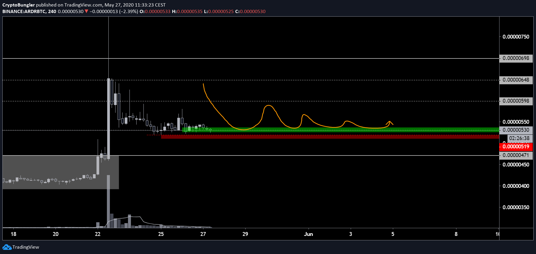Select the dark red stop zone rectangle

[x=330, y=136]
